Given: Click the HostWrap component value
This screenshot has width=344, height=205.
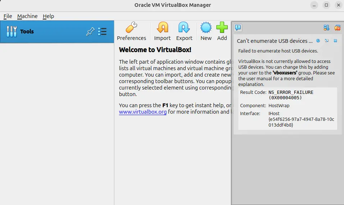Looking at the screenshot, I should point(279,106).
